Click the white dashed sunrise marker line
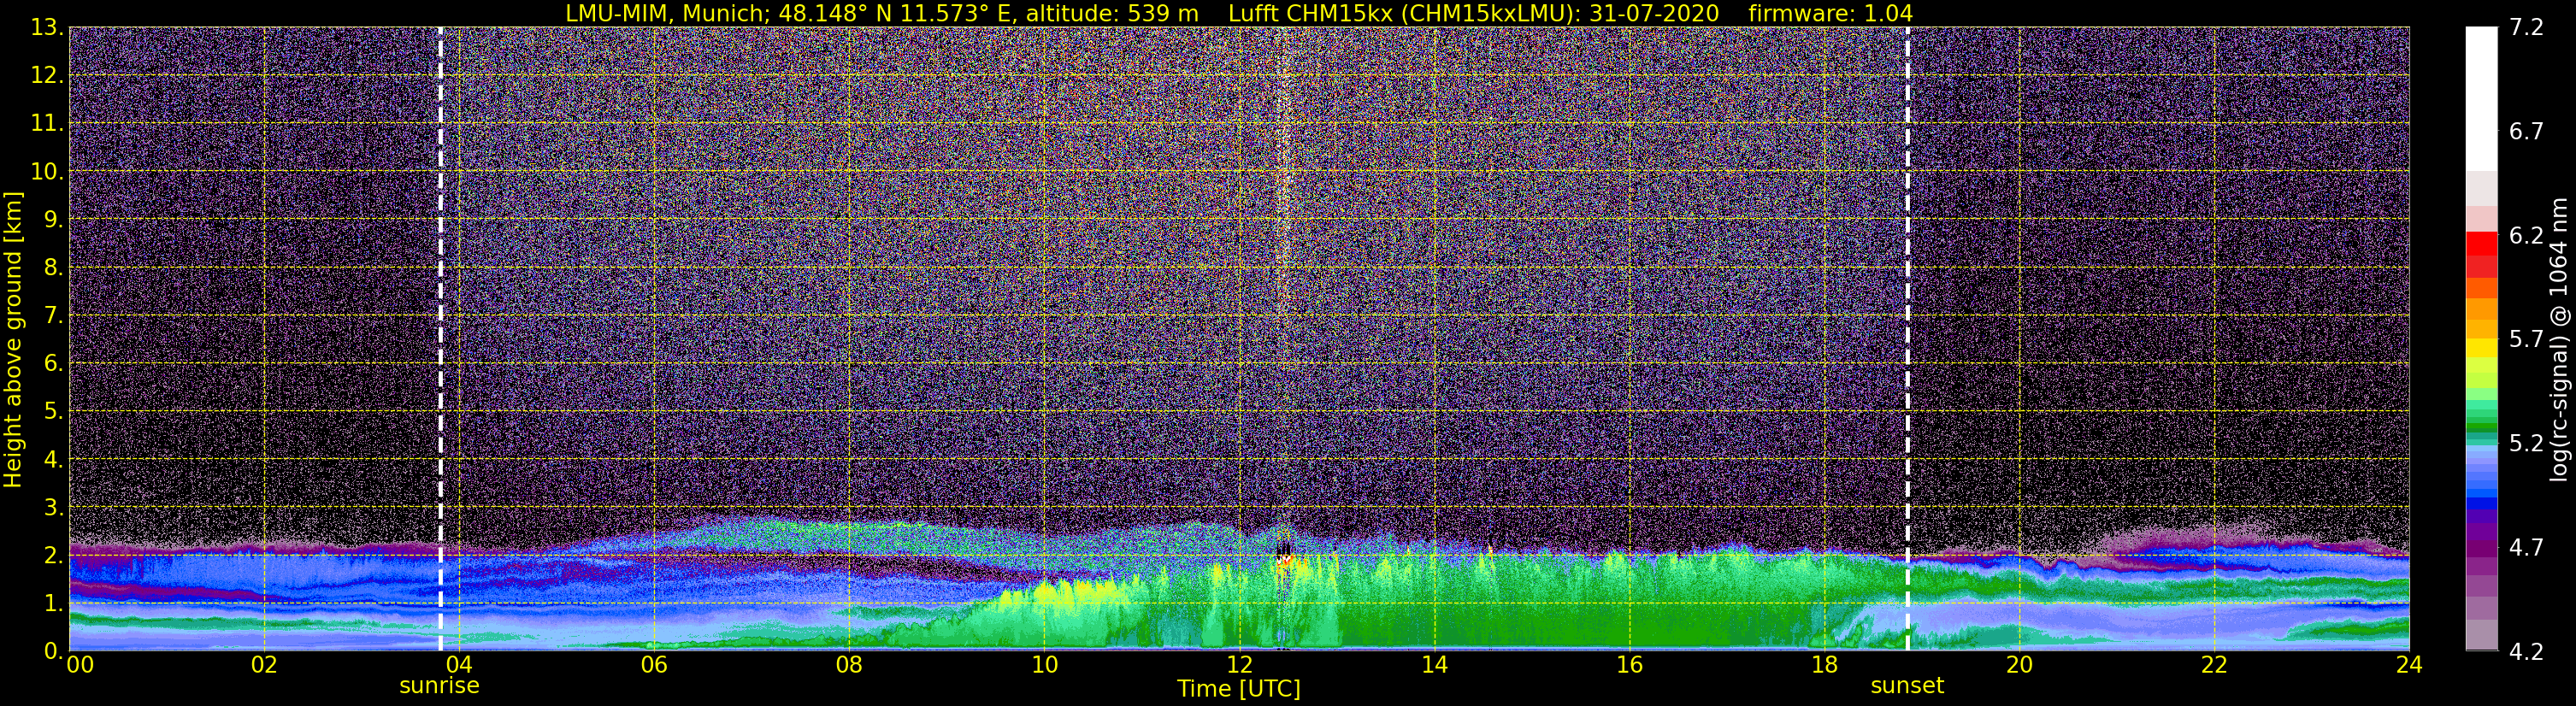 pyautogui.click(x=440, y=339)
